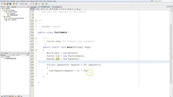Expand the JDK 1.7 (Default) node

5,20
